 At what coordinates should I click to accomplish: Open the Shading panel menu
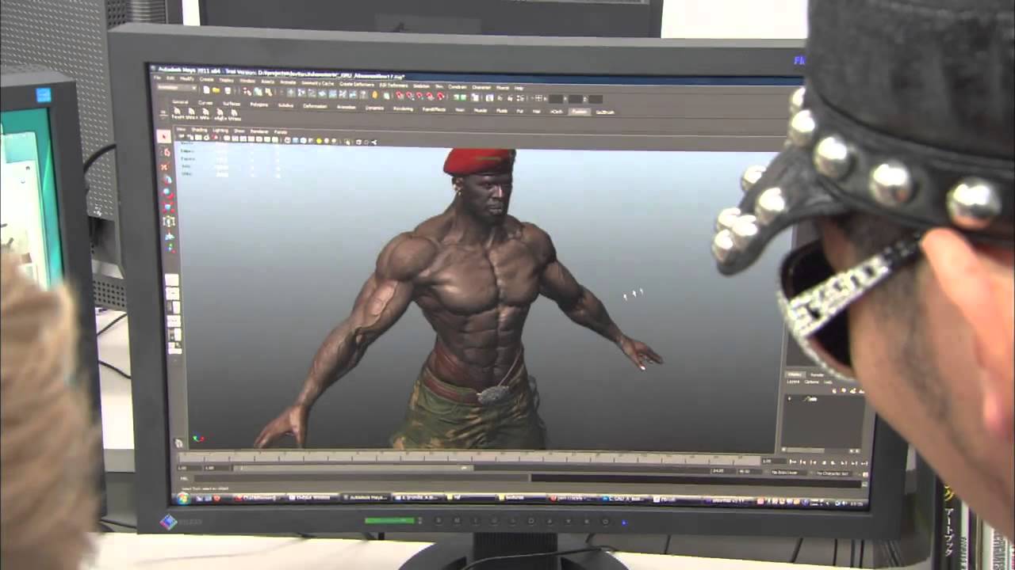(x=199, y=130)
